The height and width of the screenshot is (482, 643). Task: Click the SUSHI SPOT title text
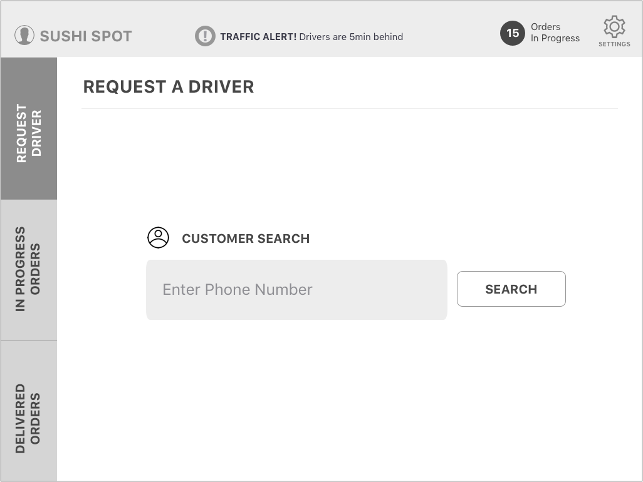pos(86,36)
